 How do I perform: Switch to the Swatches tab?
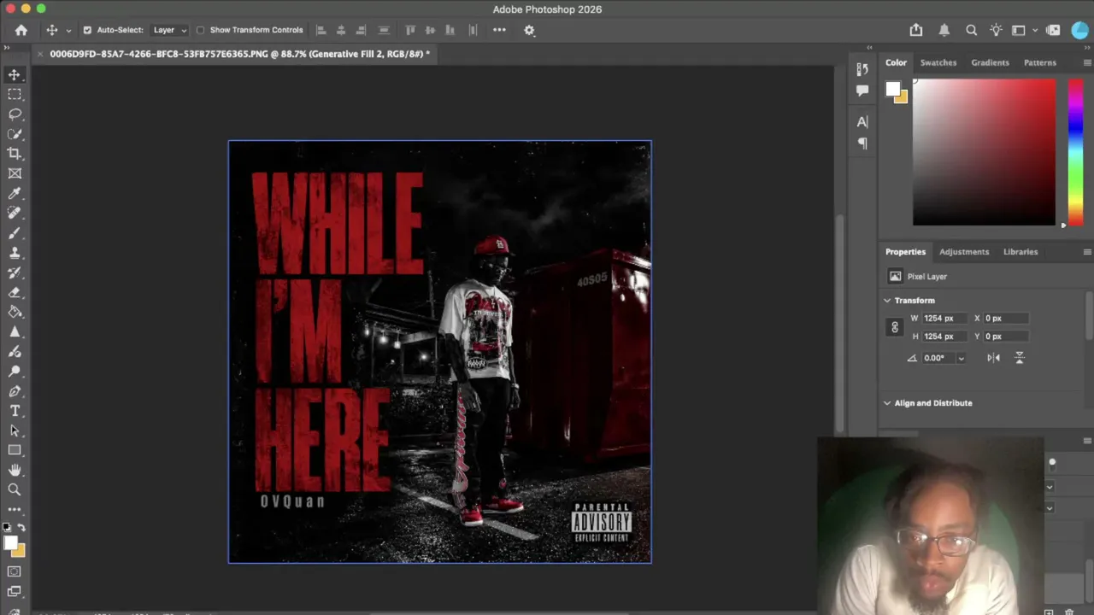click(938, 62)
